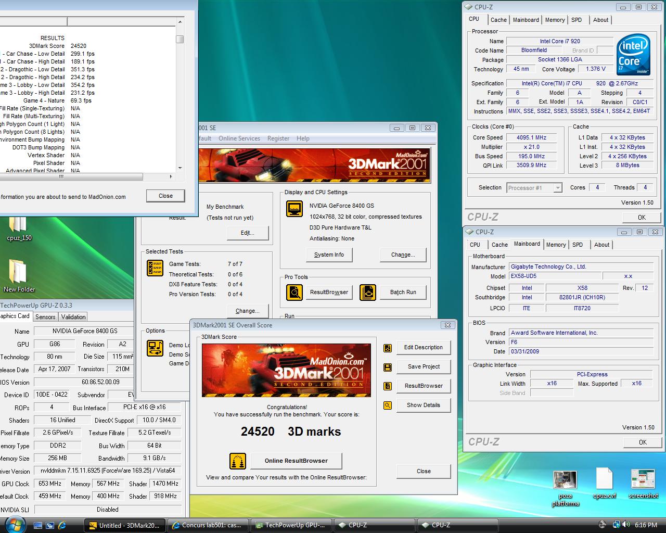Click the Show Desktop quick launch icon

coord(38,525)
